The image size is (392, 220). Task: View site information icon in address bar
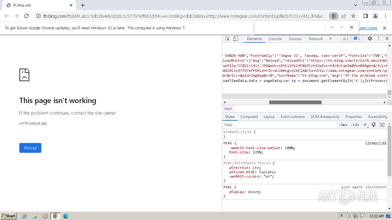pos(38,16)
